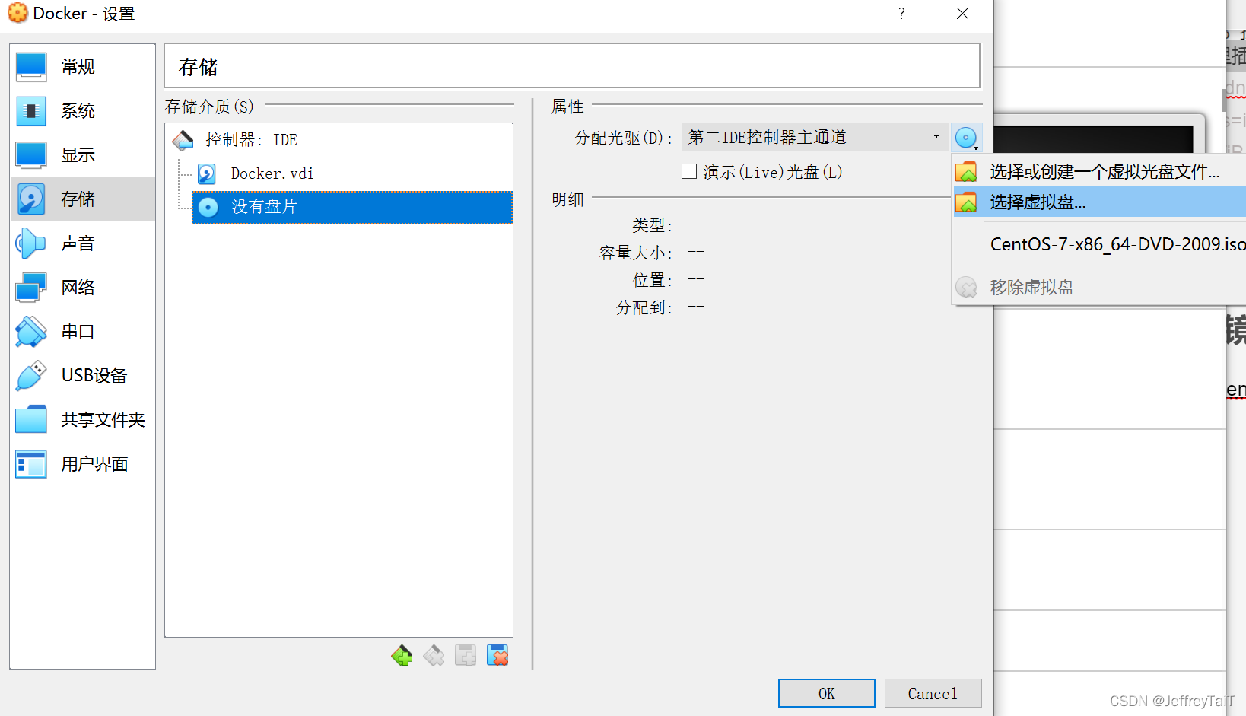Click the 位置 detail label
This screenshot has width=1246, height=716.
652,280
